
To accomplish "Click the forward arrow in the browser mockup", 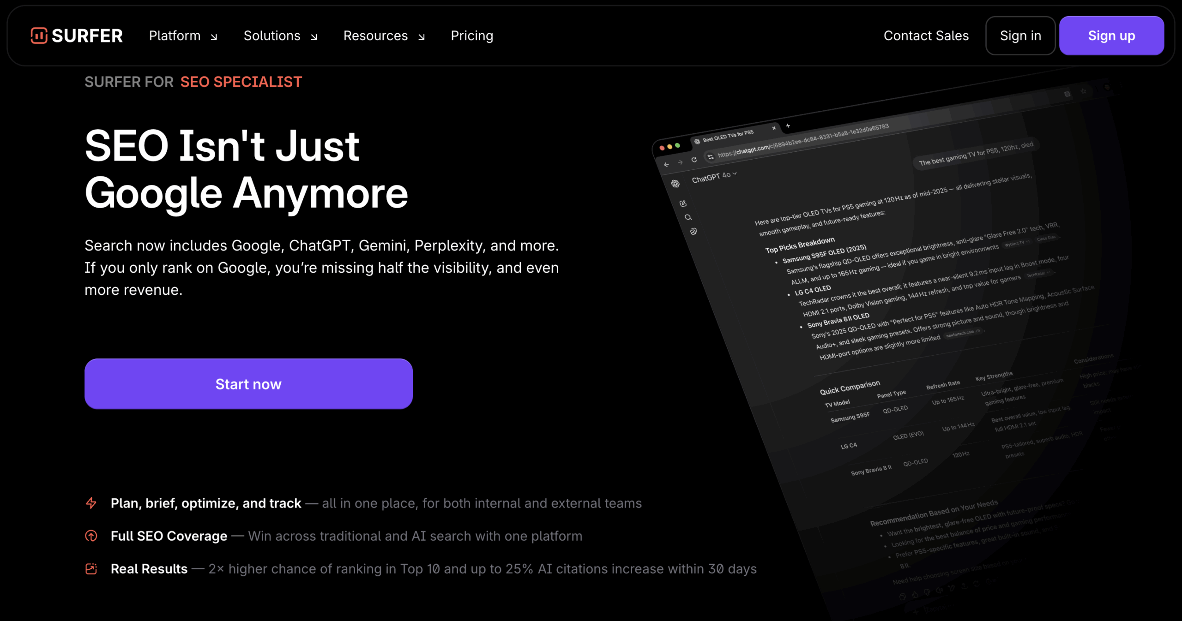I will (680, 162).
